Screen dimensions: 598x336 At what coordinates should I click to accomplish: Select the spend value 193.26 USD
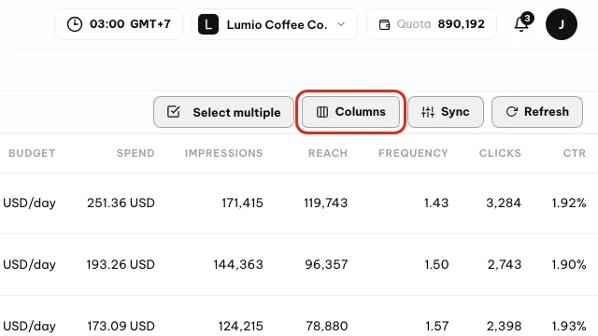pos(121,264)
